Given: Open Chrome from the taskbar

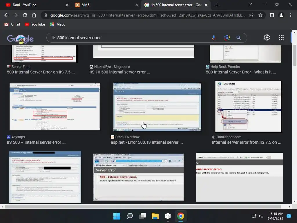Looking at the screenshot, I should click(x=181, y=216).
